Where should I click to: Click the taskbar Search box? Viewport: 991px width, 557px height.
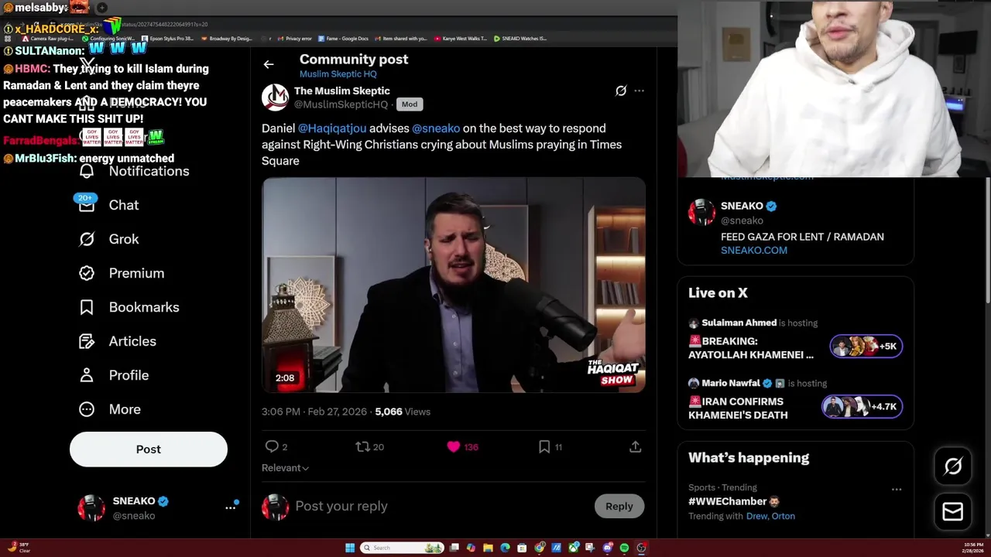pyautogui.click(x=402, y=548)
